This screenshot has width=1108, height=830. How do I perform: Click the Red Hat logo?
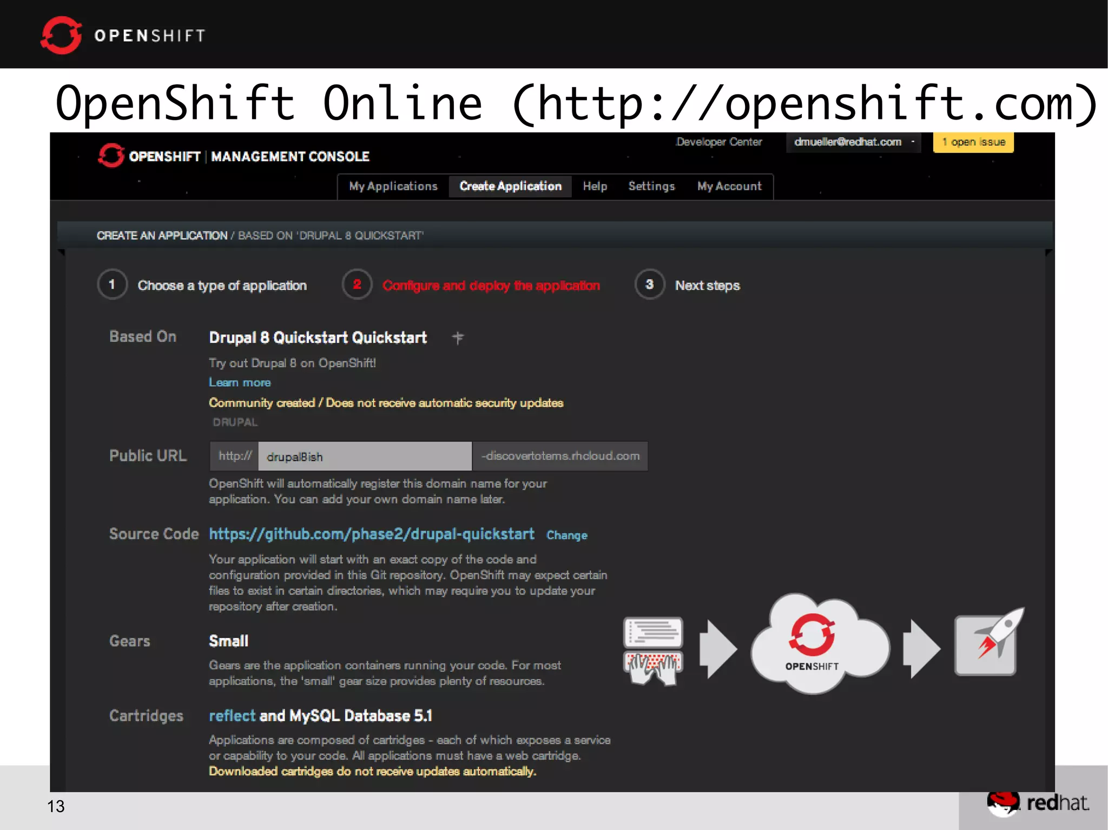1037,803
